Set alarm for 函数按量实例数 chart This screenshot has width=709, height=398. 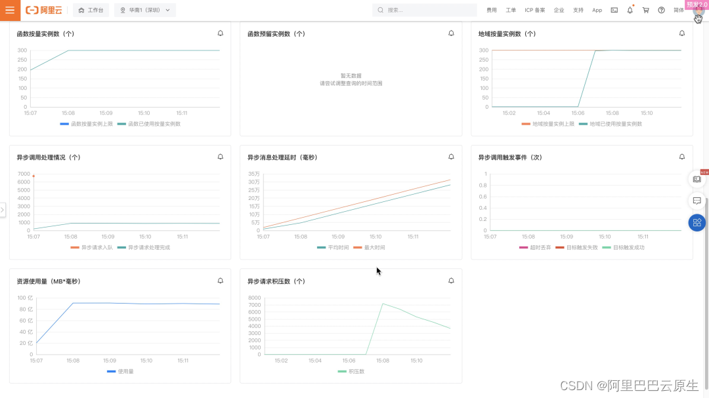220,33
